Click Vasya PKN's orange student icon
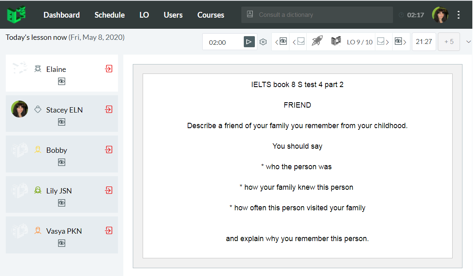This screenshot has width=474, height=276. [38, 231]
